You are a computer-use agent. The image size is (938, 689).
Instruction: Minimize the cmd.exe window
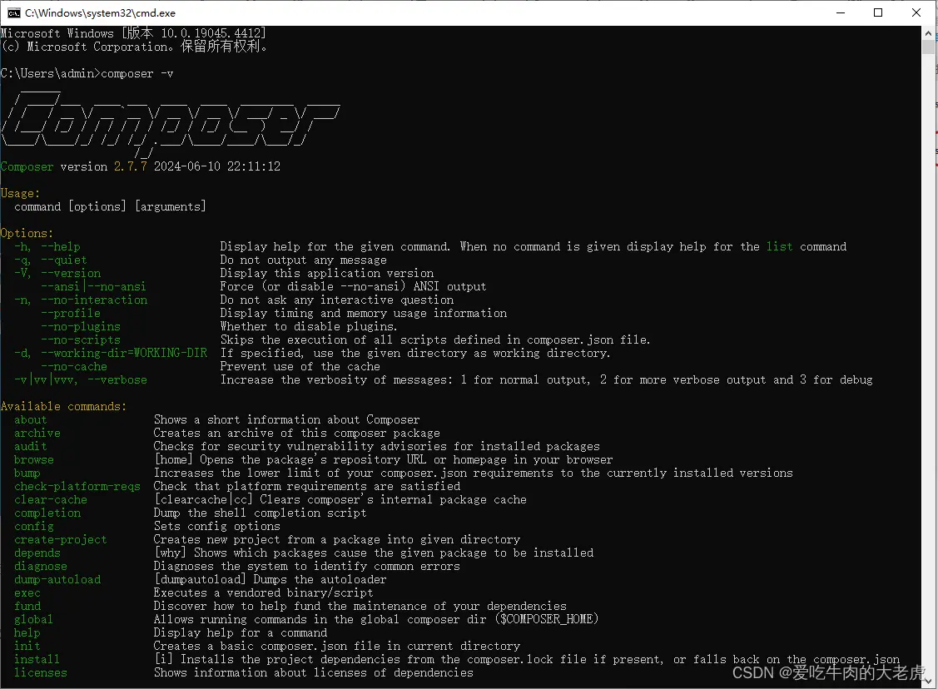point(841,12)
